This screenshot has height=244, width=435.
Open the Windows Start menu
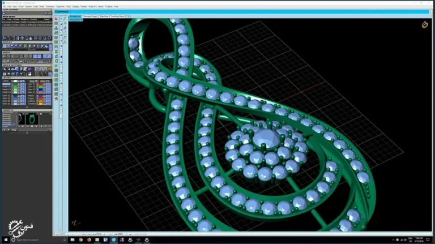tap(5, 240)
